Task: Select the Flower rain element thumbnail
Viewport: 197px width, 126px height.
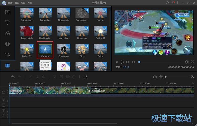Action: point(64,13)
